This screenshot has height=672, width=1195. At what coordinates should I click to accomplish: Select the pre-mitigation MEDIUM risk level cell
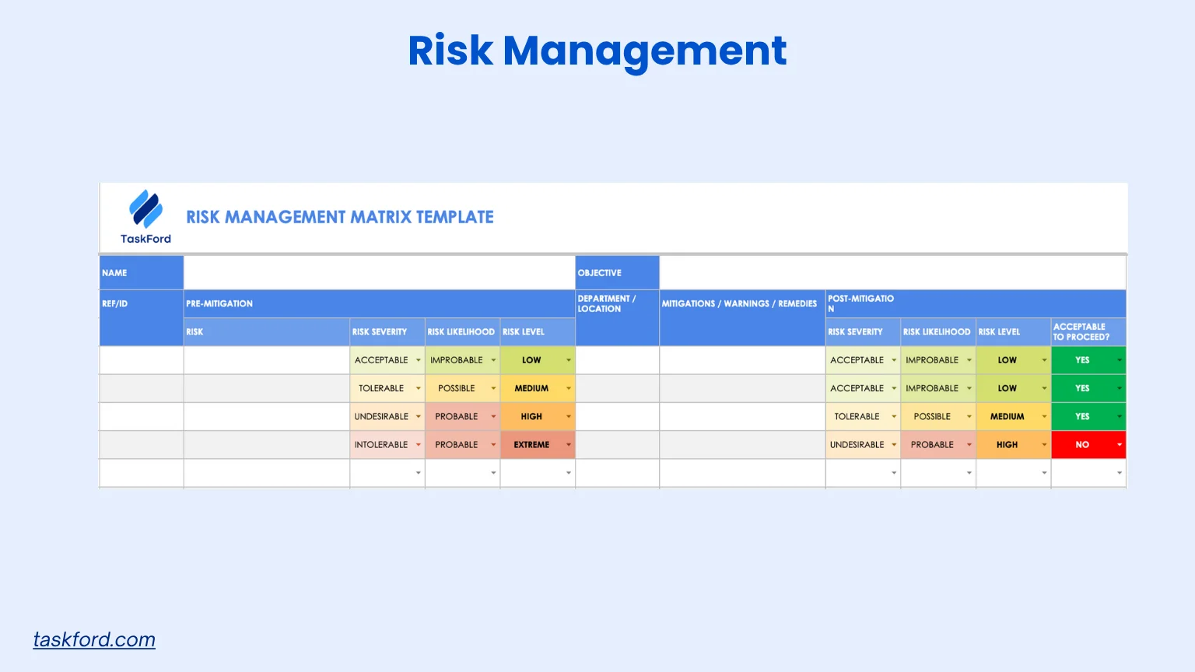[531, 388]
